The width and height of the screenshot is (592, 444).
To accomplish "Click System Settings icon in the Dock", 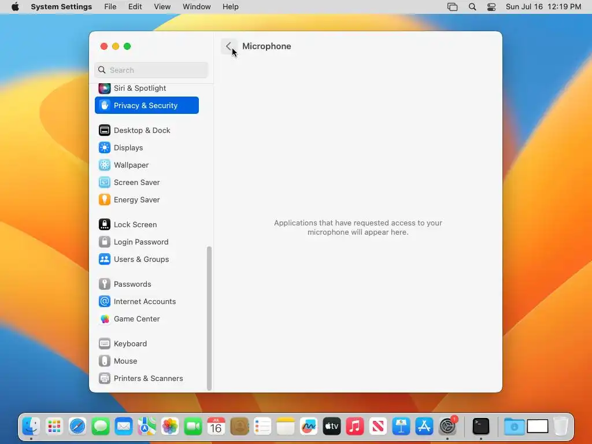I will click(x=447, y=427).
